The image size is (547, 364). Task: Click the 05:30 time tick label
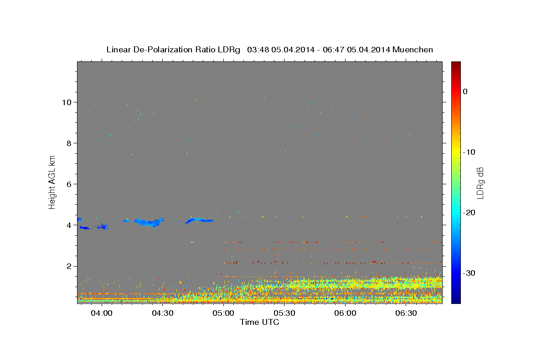[284, 313]
